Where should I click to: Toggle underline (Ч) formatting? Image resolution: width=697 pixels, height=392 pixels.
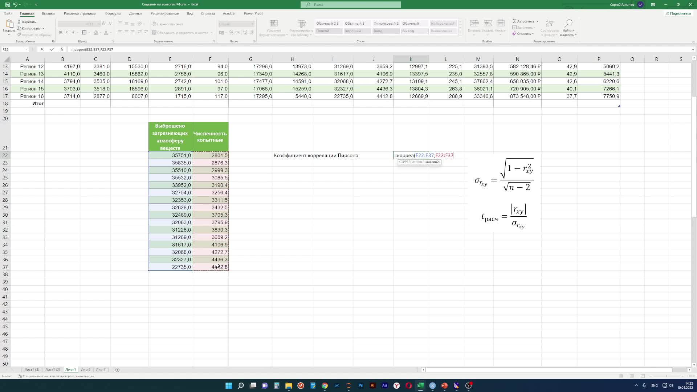tap(73, 33)
